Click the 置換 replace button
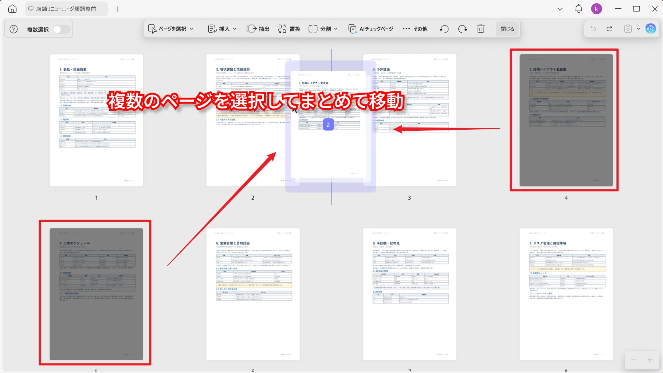The width and height of the screenshot is (663, 373). (x=289, y=29)
